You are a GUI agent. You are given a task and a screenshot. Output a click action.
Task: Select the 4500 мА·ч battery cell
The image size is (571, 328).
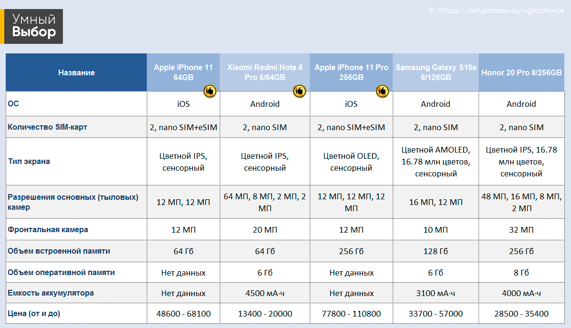click(265, 293)
